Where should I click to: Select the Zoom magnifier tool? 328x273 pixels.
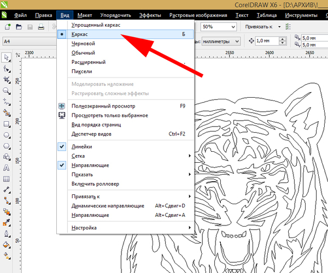click(x=7, y=90)
